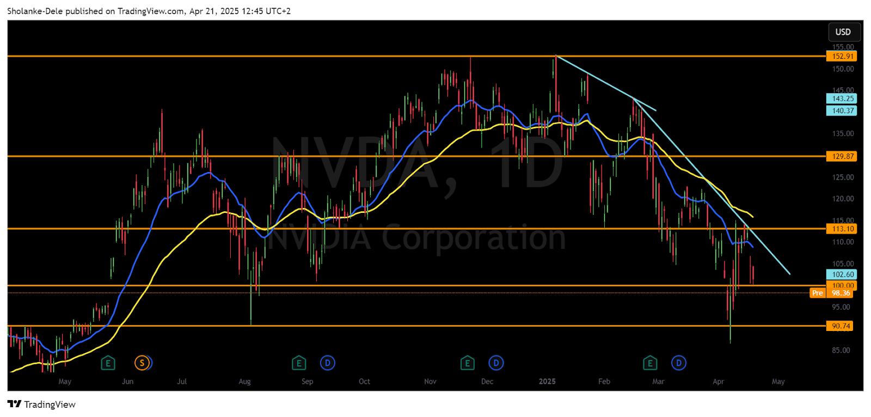Click the earnings E marker before Jun
The width and height of the screenshot is (871, 417).
click(x=108, y=363)
